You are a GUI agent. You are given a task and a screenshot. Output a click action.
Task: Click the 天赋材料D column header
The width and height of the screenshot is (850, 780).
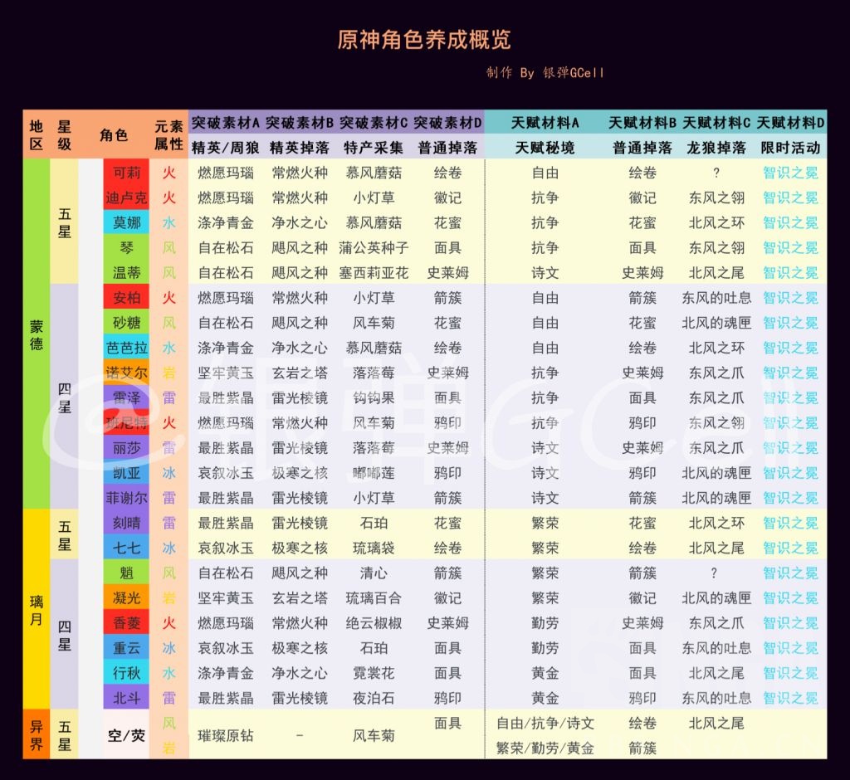coord(790,123)
